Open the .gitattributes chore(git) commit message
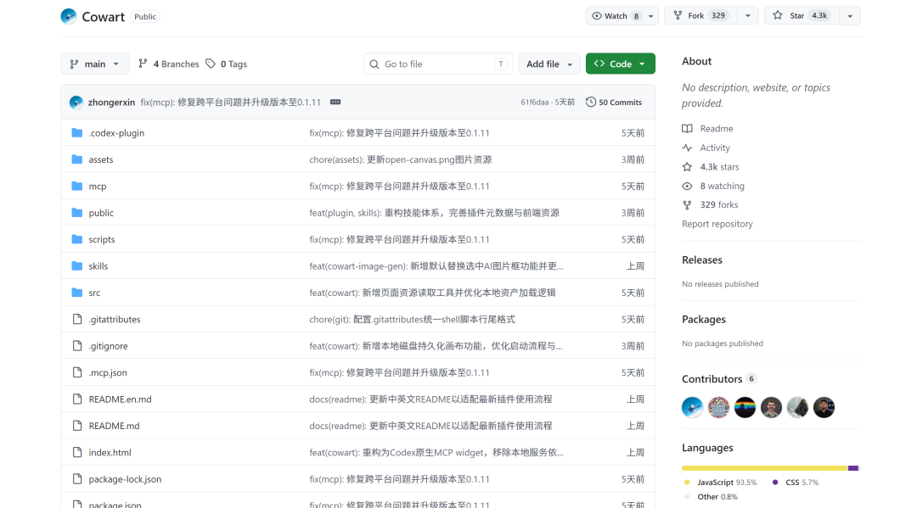917x508 pixels. 413,320
